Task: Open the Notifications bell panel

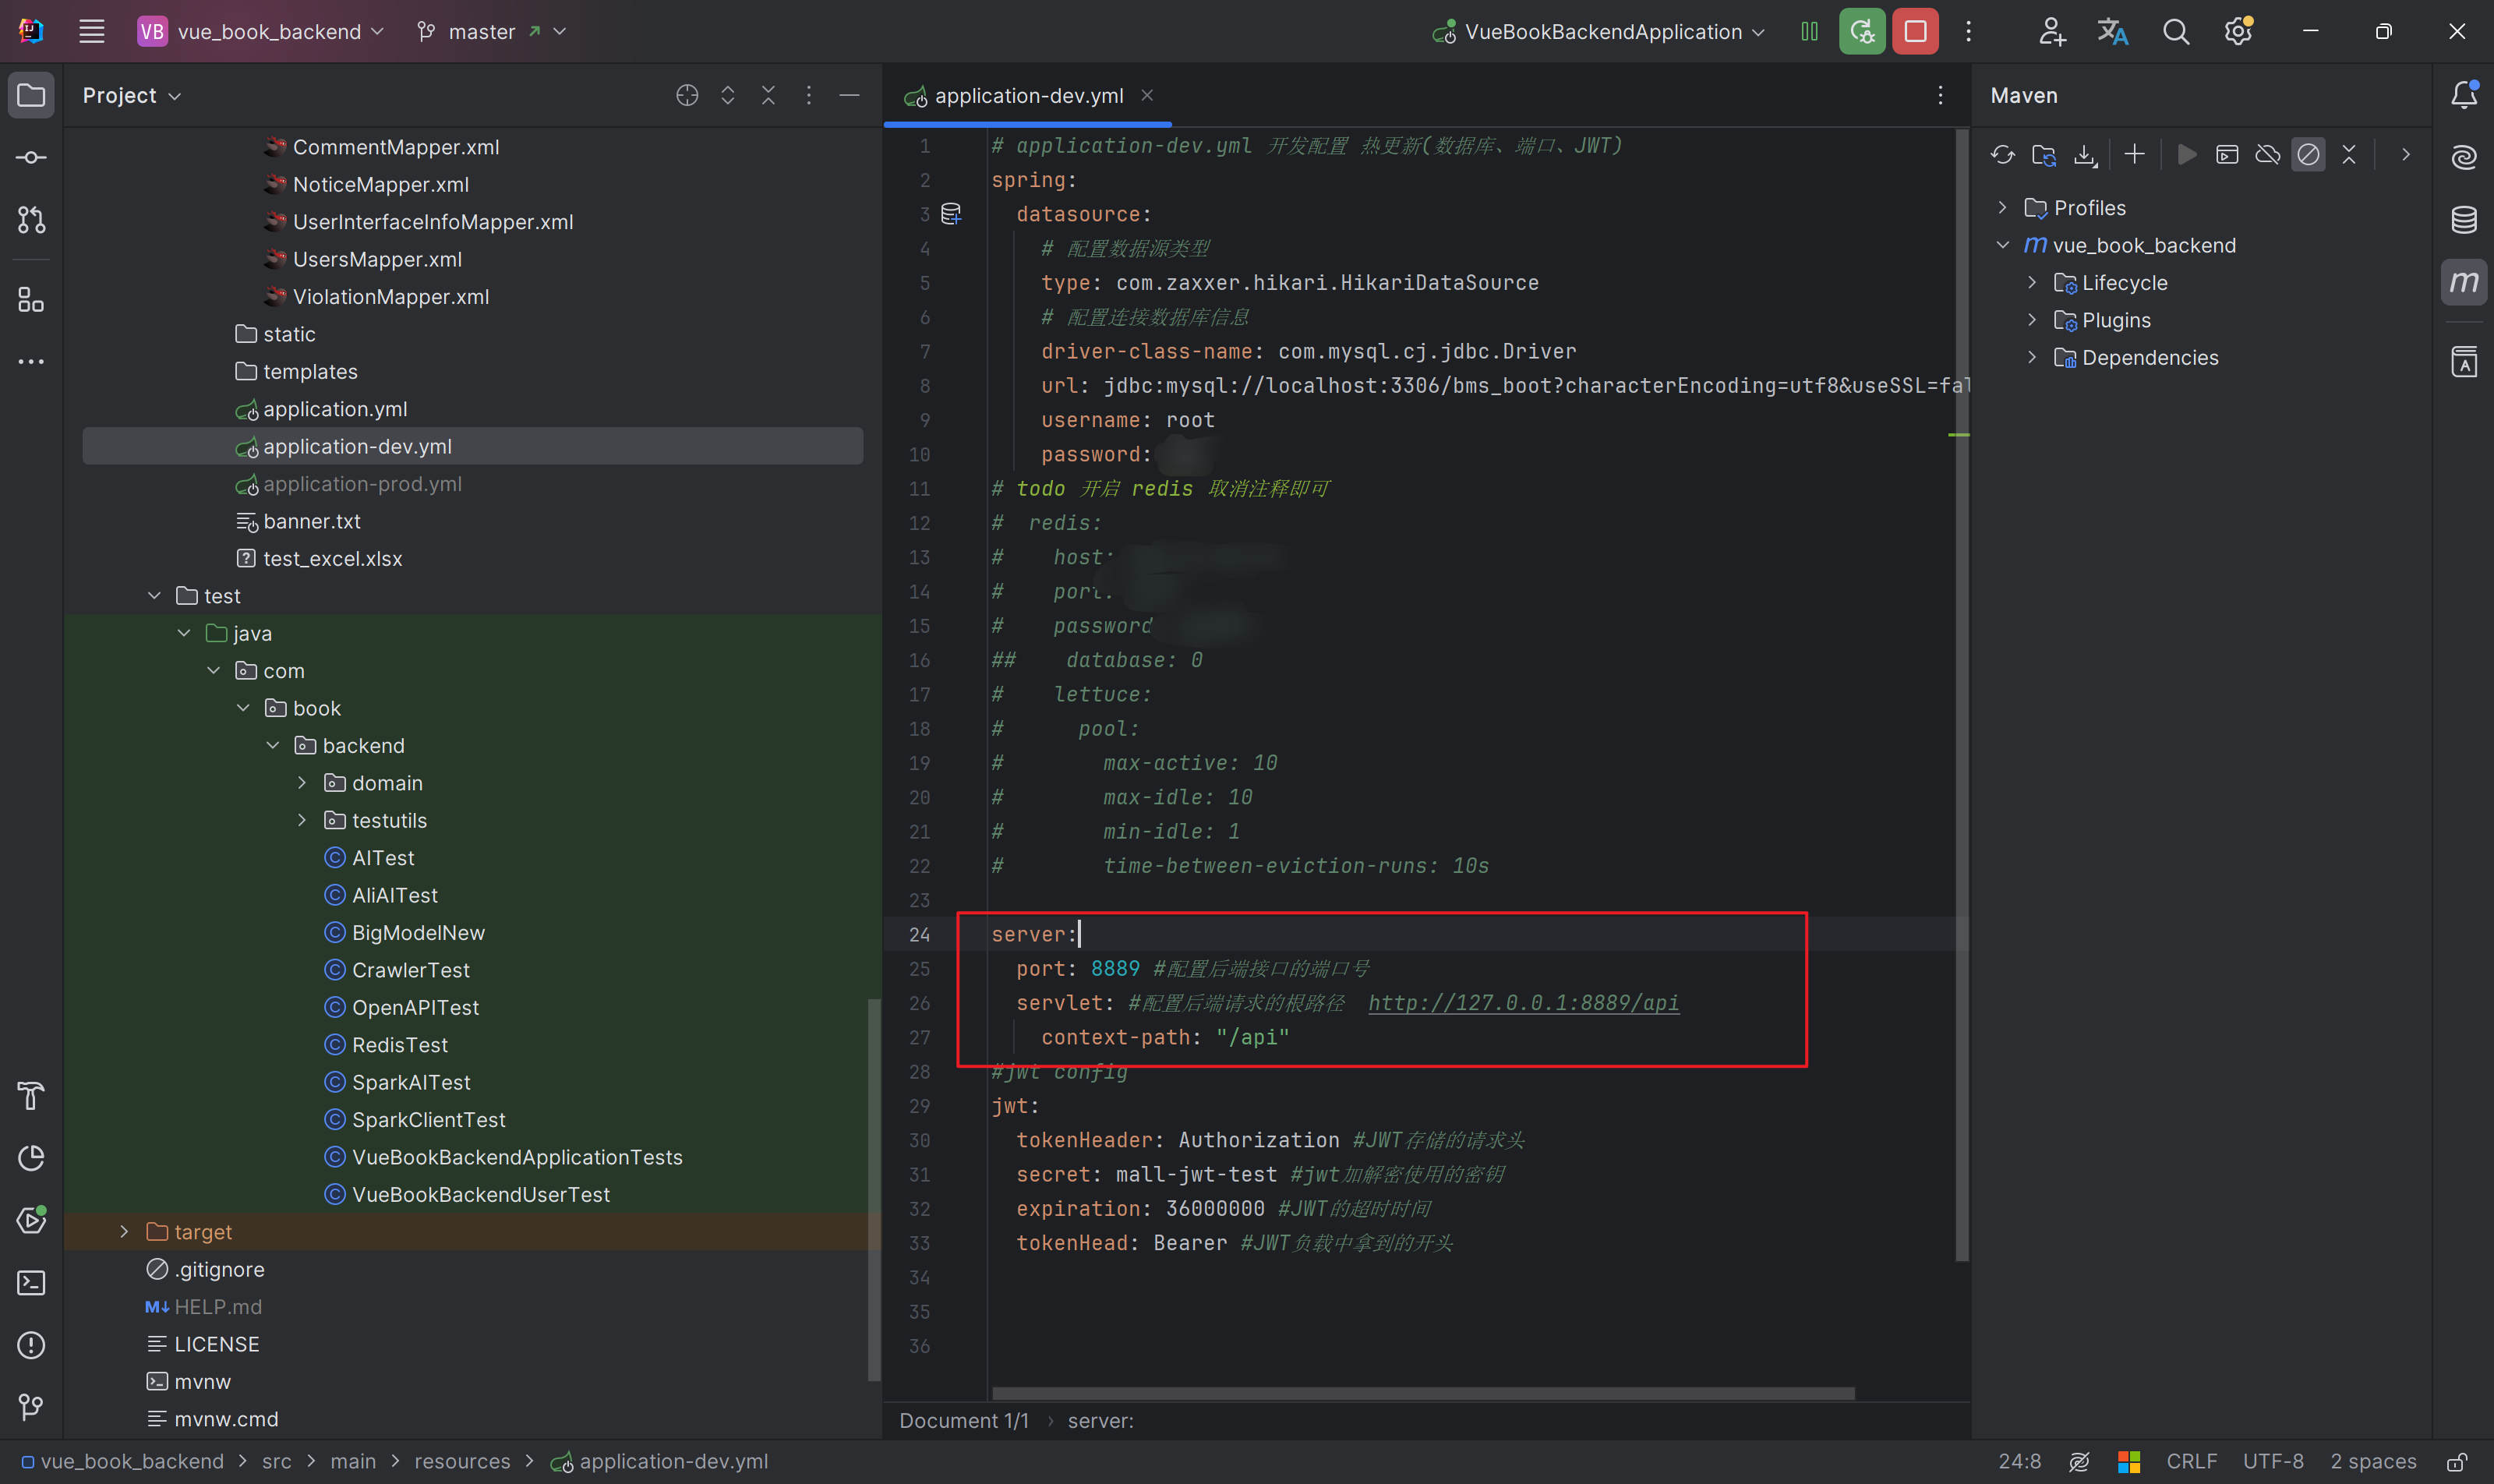Action: [2464, 95]
